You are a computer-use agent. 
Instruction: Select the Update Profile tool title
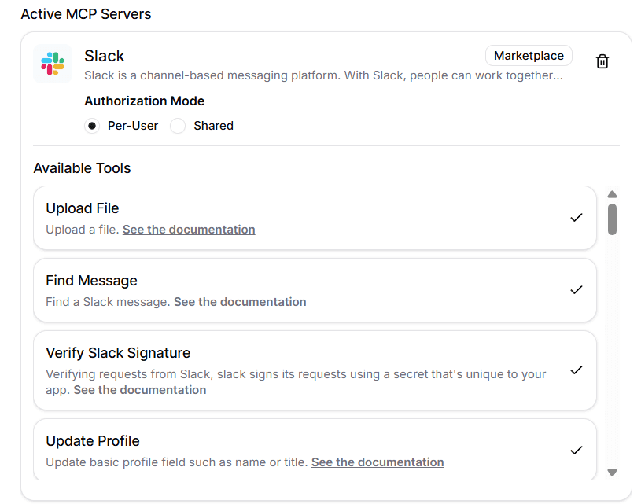point(92,441)
